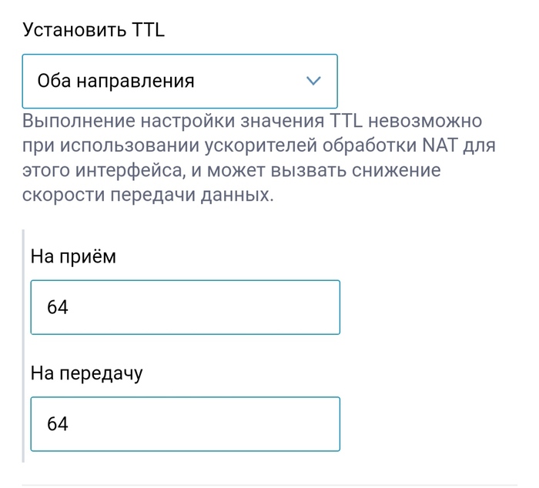The width and height of the screenshot is (539, 488).
Task: Click the chevron arrow in TTL dropdown
Action: [x=313, y=81]
